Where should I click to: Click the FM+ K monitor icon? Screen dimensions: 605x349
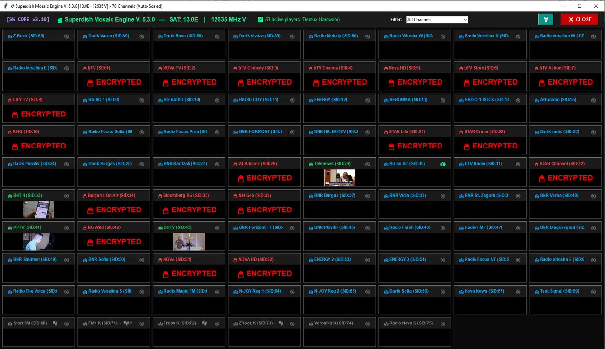point(127,323)
